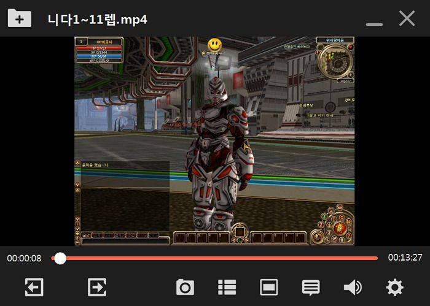The image size is (430, 306).
Task: Click the yellow smiley face above the character
Action: click(x=215, y=44)
